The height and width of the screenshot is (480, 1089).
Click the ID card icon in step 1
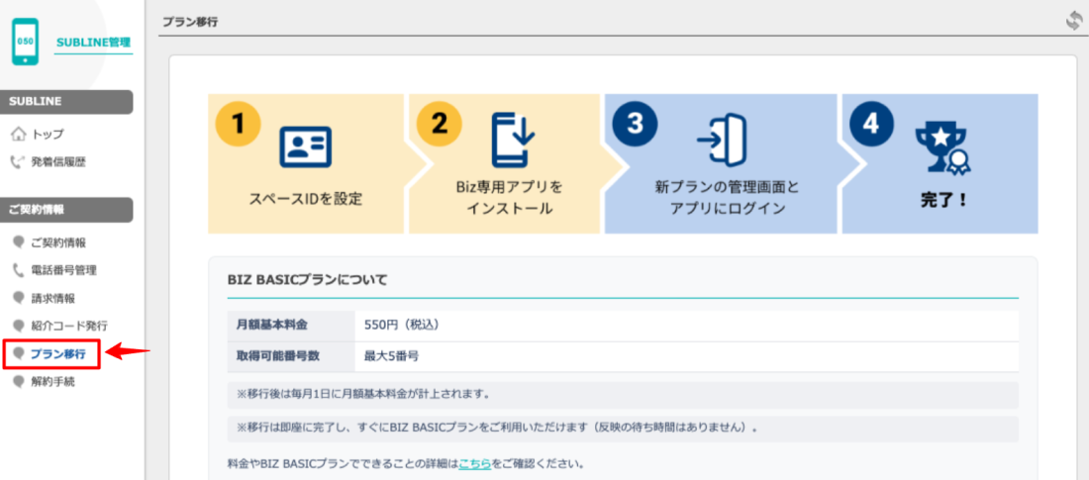coord(305,146)
